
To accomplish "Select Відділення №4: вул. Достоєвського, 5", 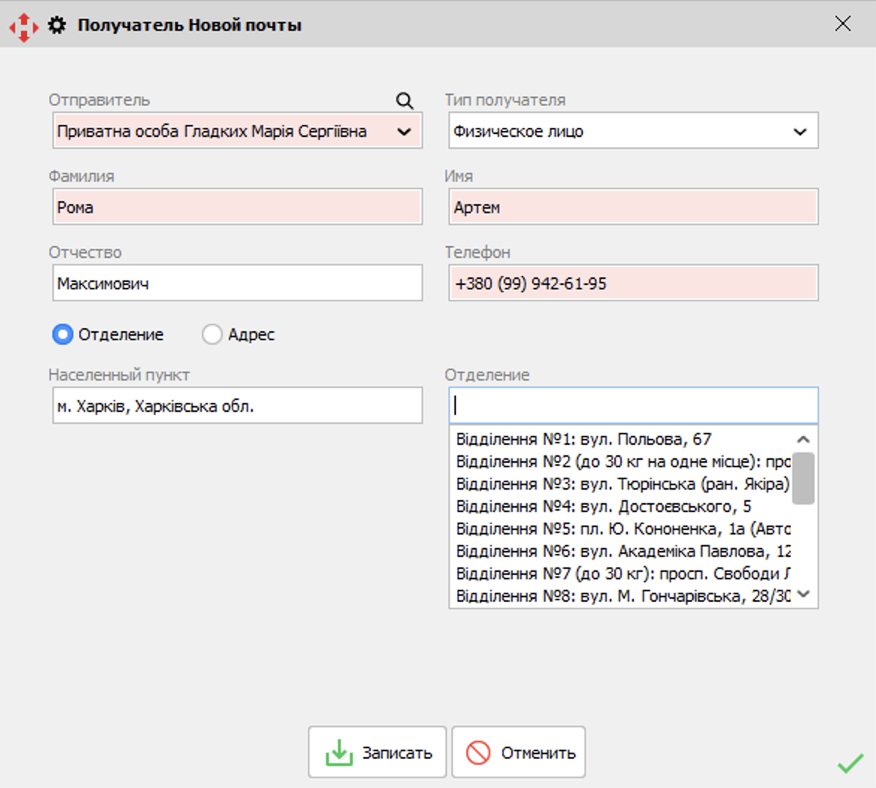I will (623, 506).
